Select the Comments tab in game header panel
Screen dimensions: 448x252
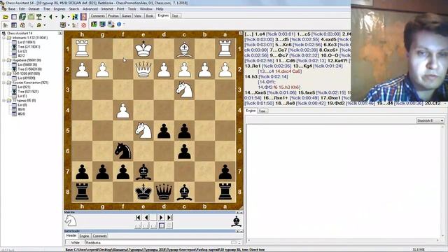pyautogui.click(x=99, y=236)
